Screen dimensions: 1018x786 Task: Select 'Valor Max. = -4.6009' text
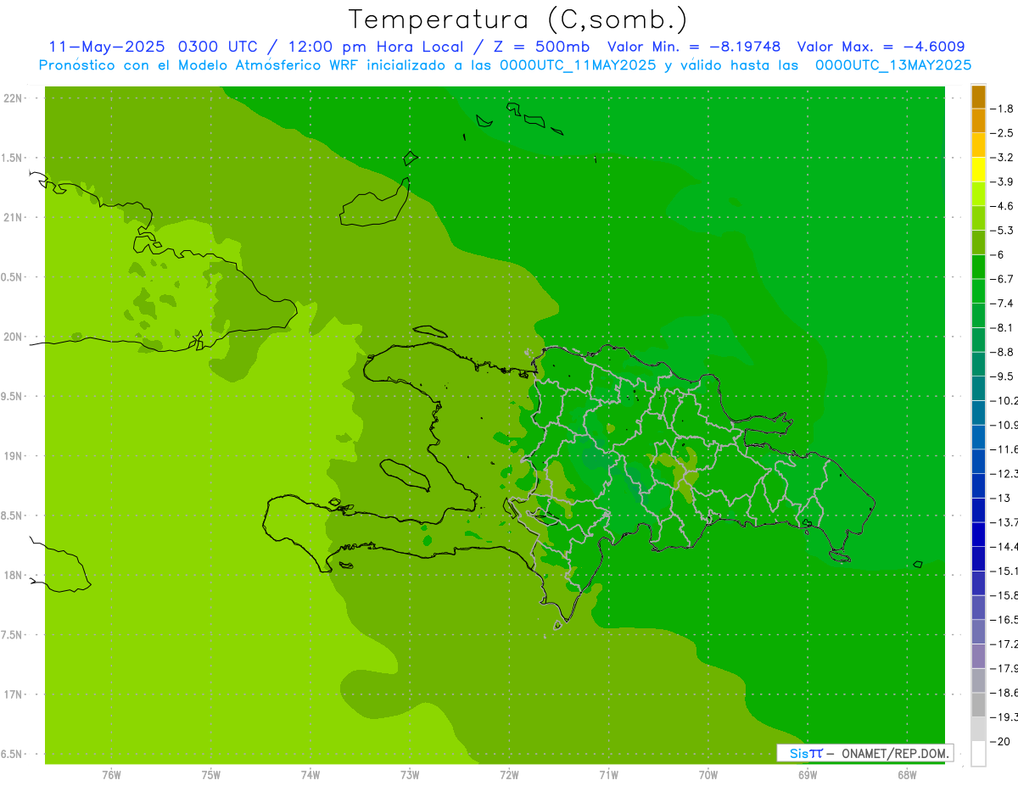click(x=881, y=47)
